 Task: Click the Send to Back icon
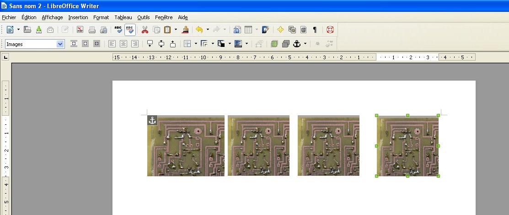point(286,44)
